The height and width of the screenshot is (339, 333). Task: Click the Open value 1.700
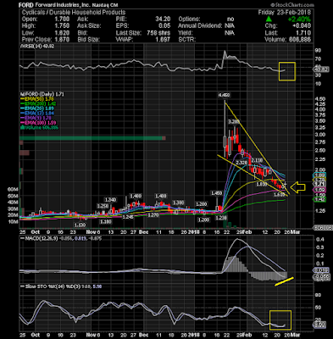62,19
